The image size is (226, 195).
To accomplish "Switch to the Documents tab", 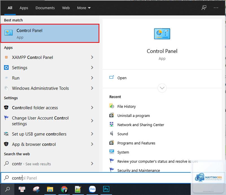I will [45, 8].
